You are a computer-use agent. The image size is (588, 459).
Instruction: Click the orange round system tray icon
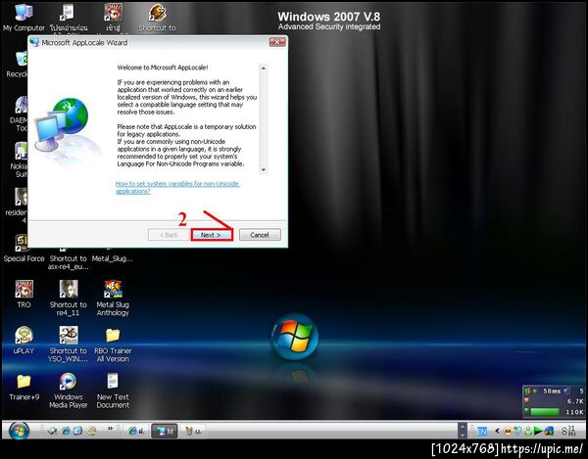coord(508,431)
